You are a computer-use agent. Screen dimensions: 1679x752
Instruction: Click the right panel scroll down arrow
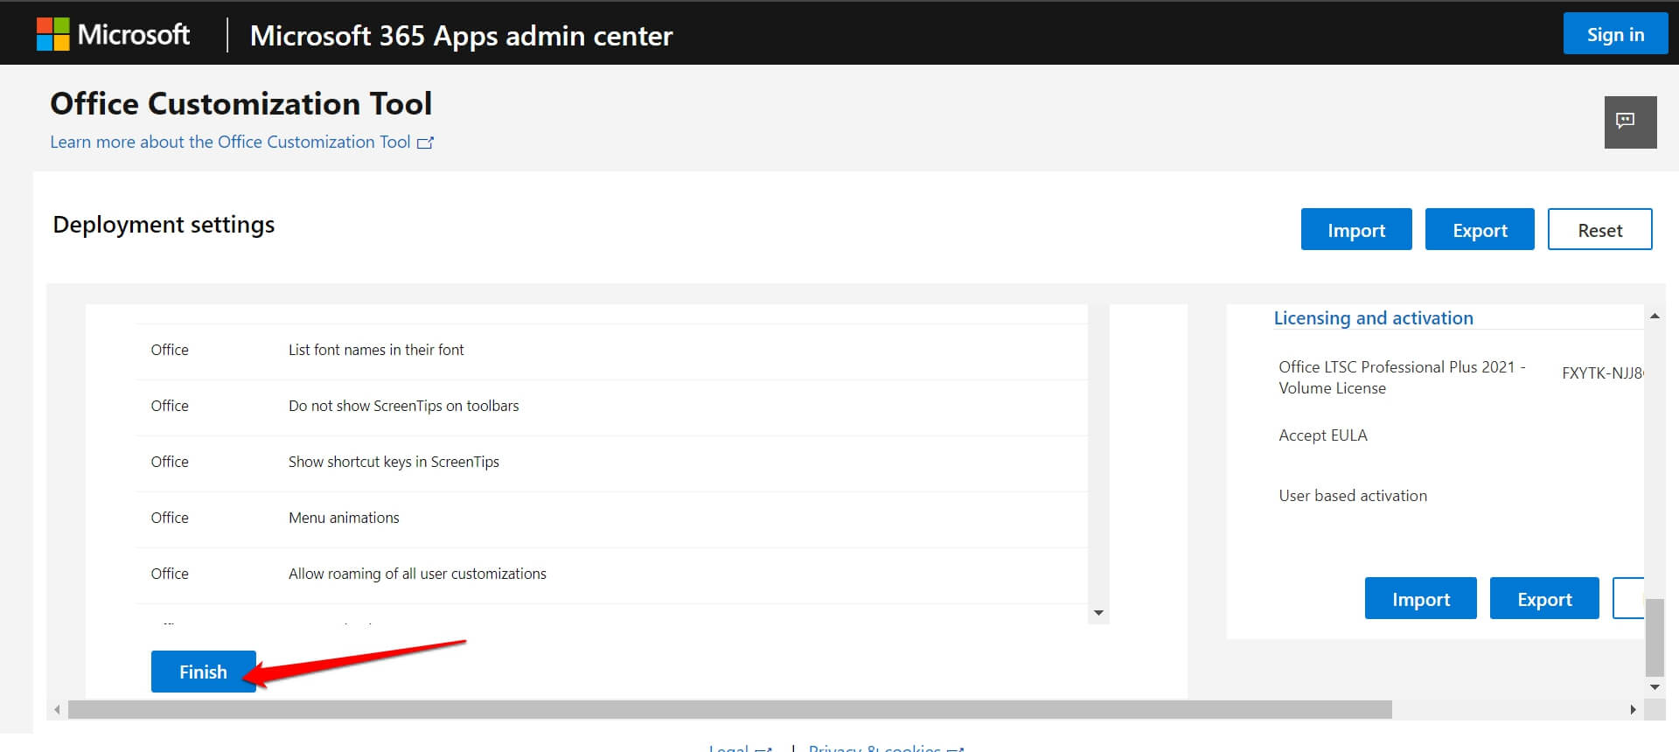(x=1655, y=687)
